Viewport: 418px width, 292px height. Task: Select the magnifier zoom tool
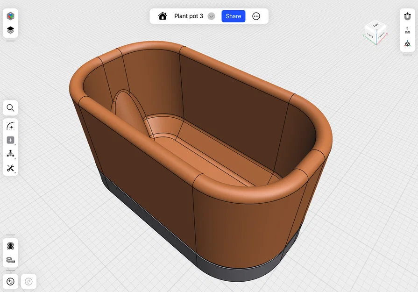coord(10,108)
